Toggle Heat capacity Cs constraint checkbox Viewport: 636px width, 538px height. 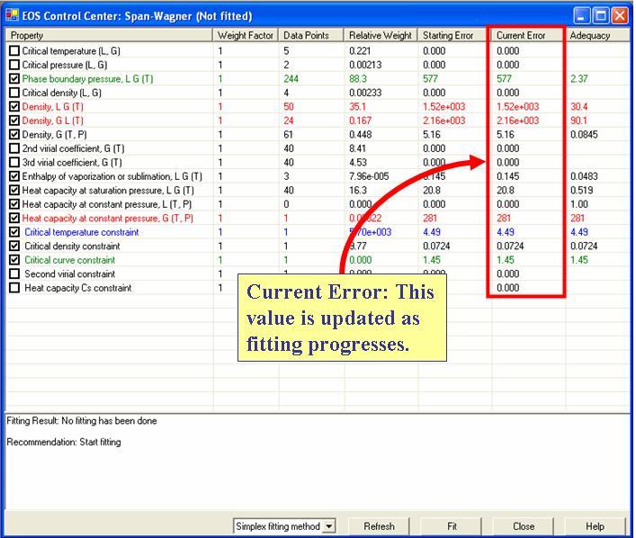click(x=13, y=288)
